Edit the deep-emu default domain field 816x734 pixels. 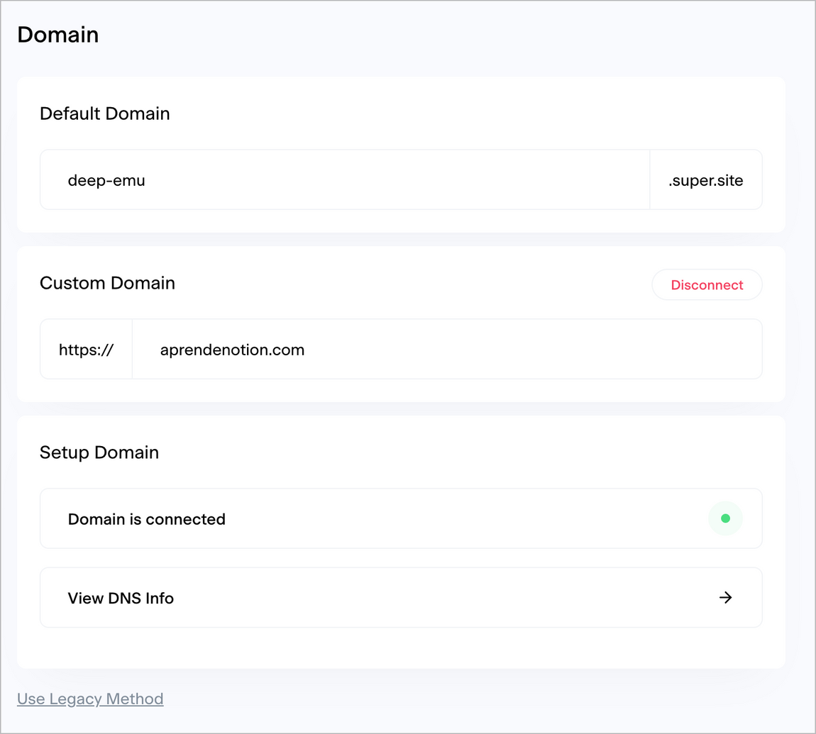(345, 180)
